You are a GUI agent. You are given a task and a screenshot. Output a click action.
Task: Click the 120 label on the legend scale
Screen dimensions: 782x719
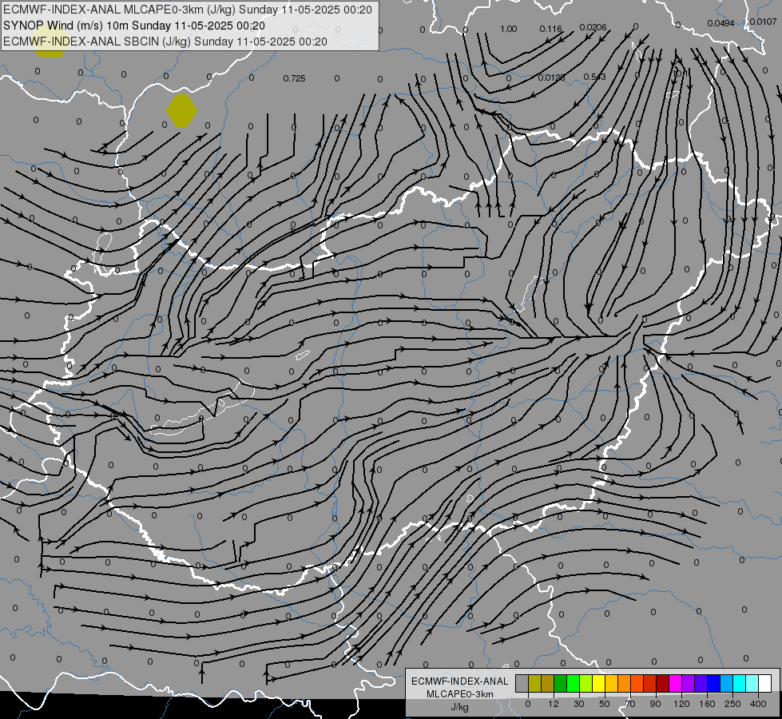coord(681,704)
